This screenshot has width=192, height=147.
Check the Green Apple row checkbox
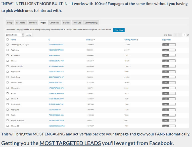[x=8, y=45]
